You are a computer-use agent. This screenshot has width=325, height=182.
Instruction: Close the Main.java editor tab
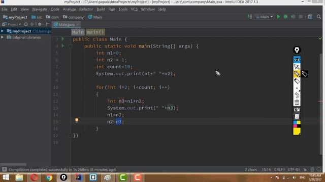tap(78, 25)
